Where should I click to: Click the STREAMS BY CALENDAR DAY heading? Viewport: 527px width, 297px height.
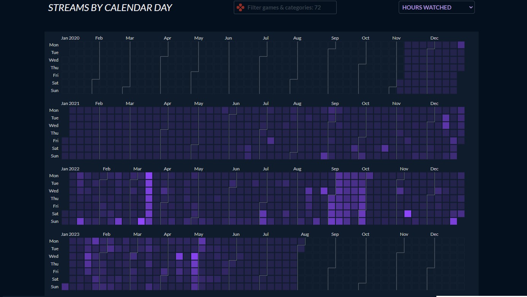110,8
